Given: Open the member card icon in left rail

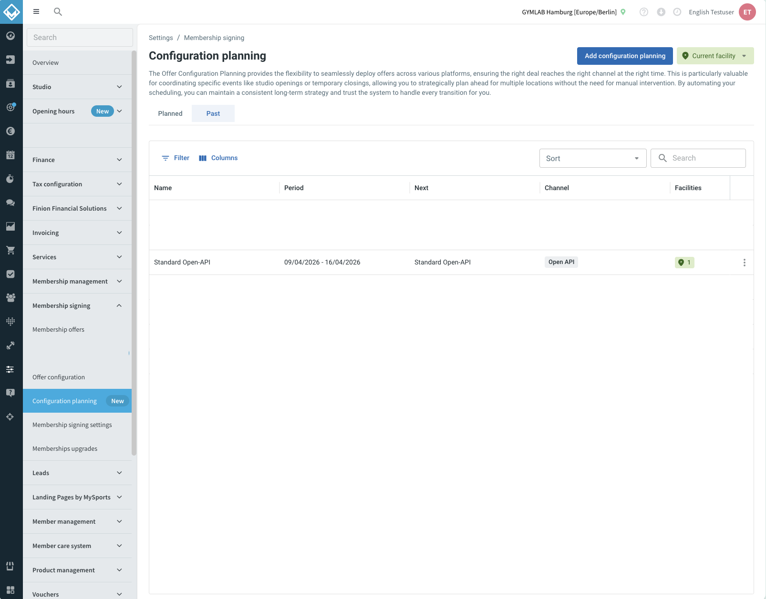Looking at the screenshot, I should tap(10, 83).
